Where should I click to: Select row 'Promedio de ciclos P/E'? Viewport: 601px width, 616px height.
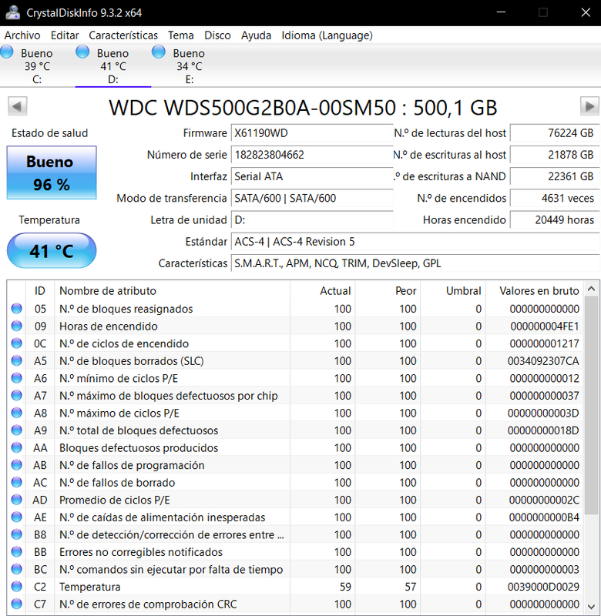coord(295,500)
